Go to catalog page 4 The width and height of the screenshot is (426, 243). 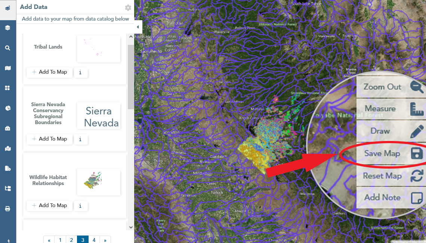tap(94, 240)
